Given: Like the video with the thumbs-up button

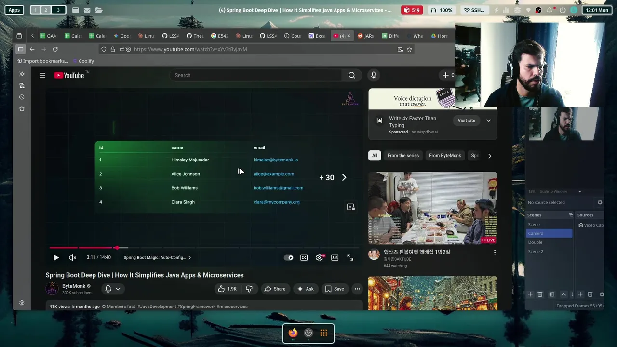Looking at the screenshot, I should [227, 289].
